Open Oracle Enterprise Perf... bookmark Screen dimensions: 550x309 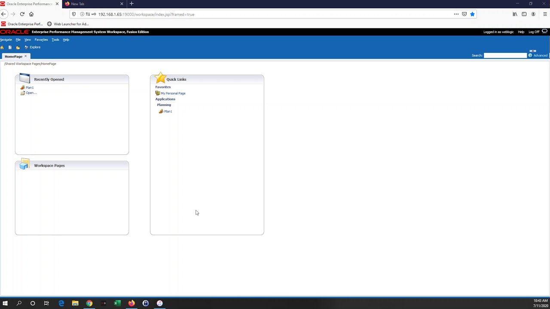[22, 24]
